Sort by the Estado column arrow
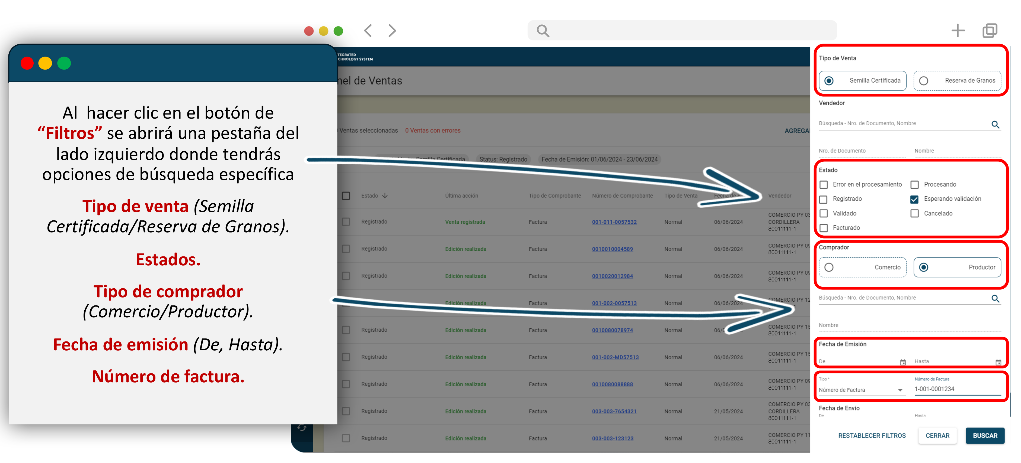This screenshot has width=1021, height=463. 385,195
